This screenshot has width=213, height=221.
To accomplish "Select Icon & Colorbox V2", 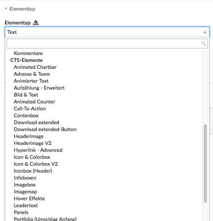I will point(36,164).
